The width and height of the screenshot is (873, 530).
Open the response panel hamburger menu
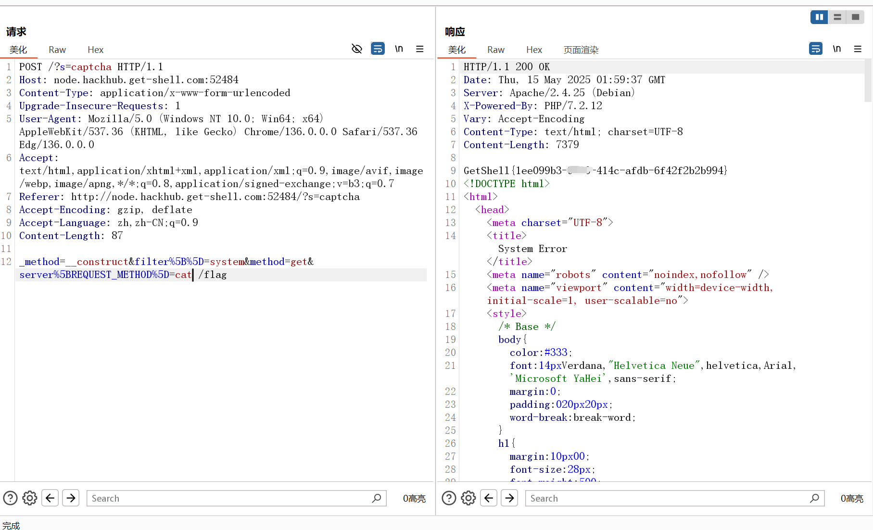pos(858,49)
